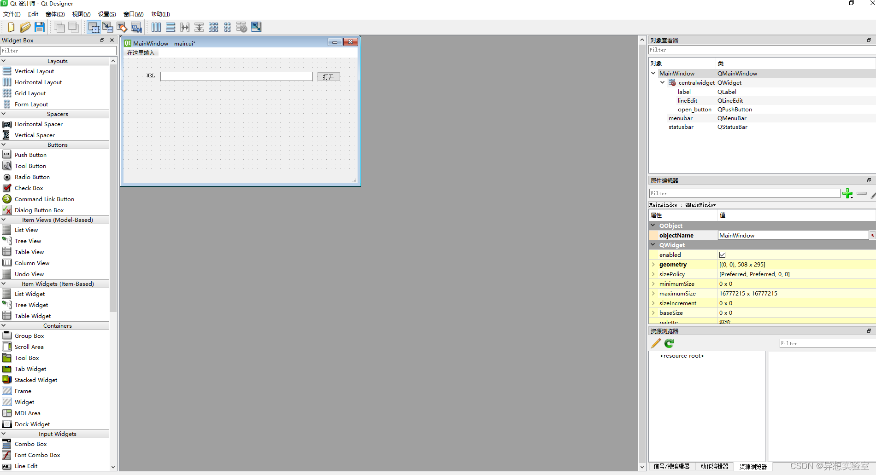Viewport: 876px width, 475px height.
Task: Click the New Form toolbar icon
Action: pos(10,27)
